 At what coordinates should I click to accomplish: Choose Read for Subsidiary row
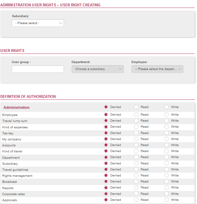coord(136,163)
